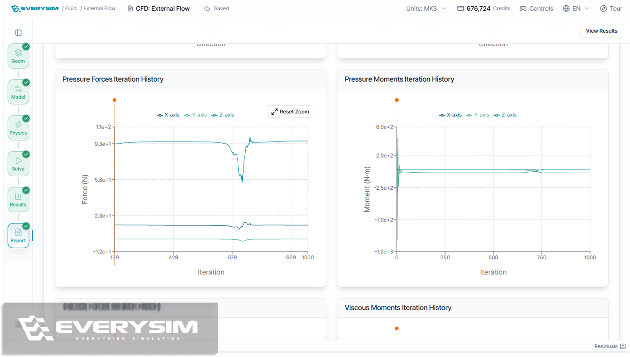Start the Tour via compass icon

(x=603, y=8)
